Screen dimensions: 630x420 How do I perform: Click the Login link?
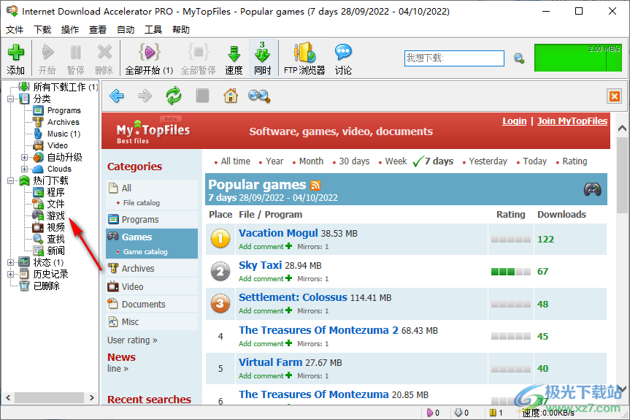tap(514, 121)
